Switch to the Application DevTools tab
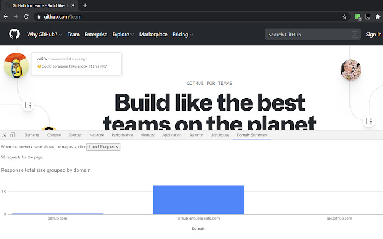 pyautogui.click(x=172, y=135)
